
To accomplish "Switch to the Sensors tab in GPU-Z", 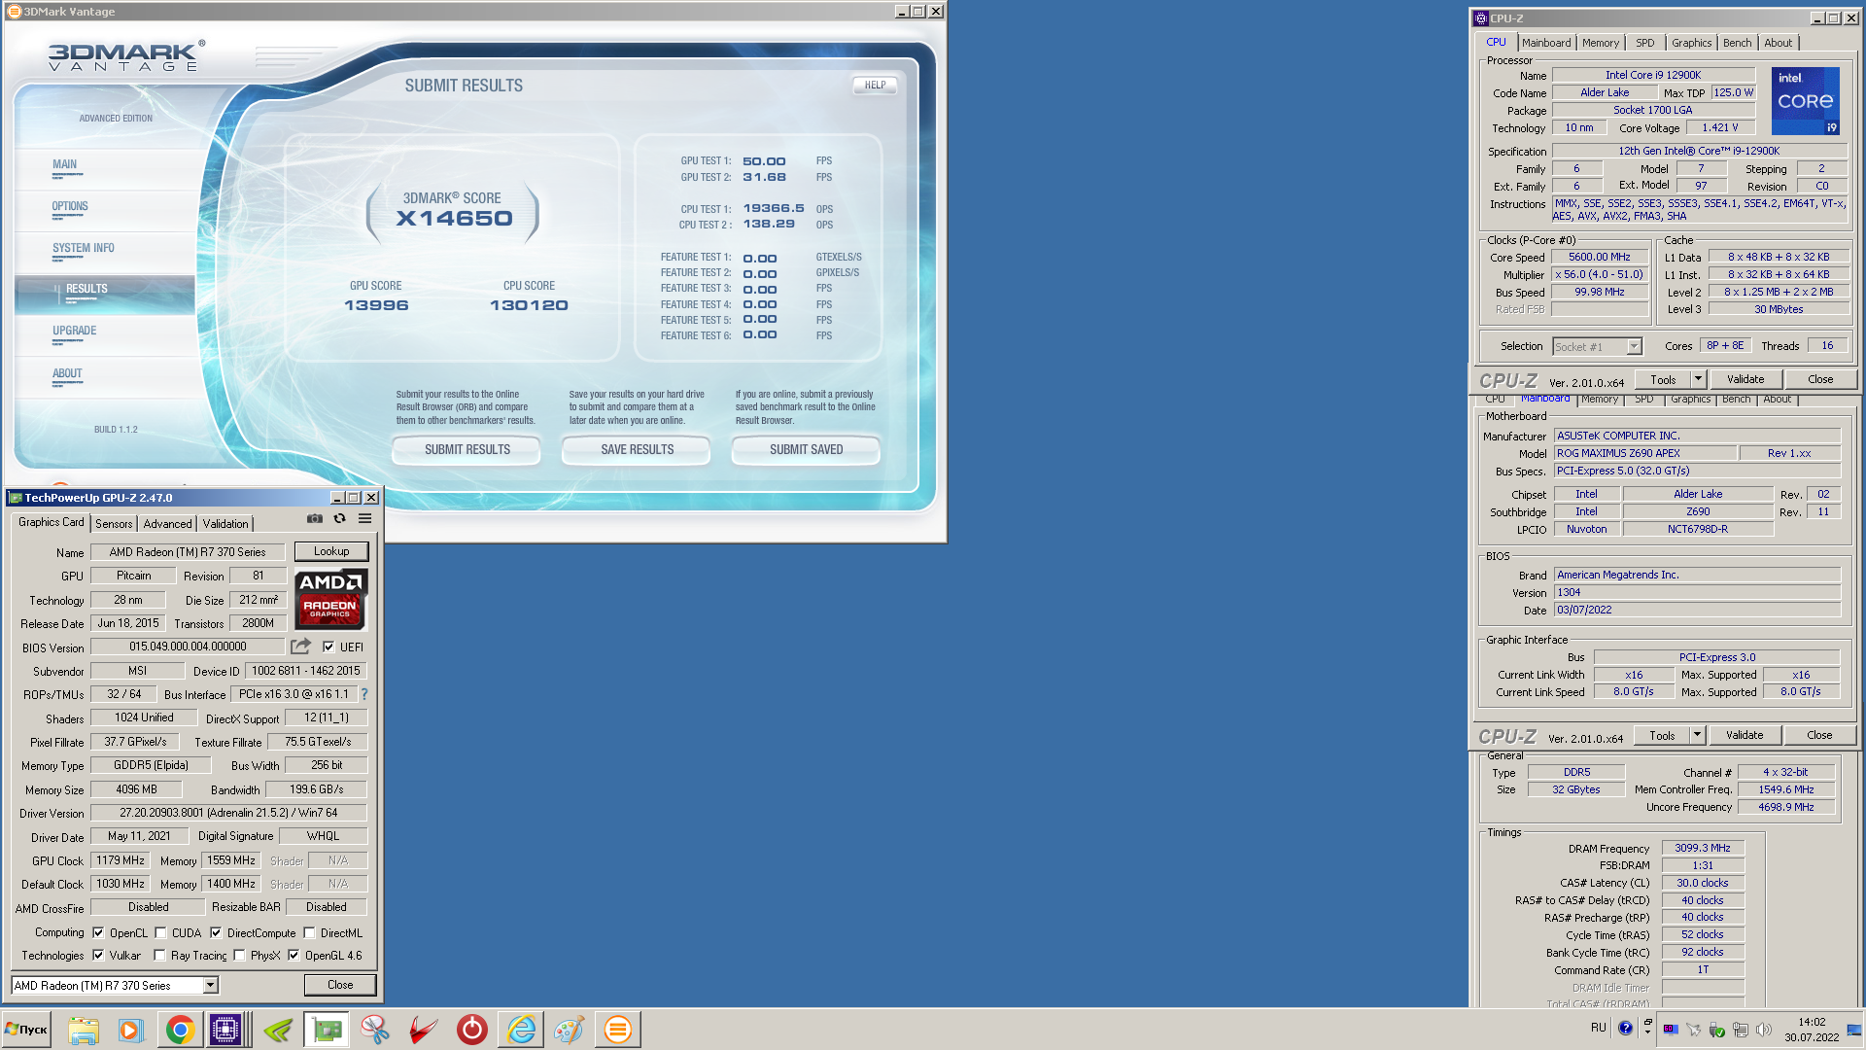I will [x=114, y=524].
